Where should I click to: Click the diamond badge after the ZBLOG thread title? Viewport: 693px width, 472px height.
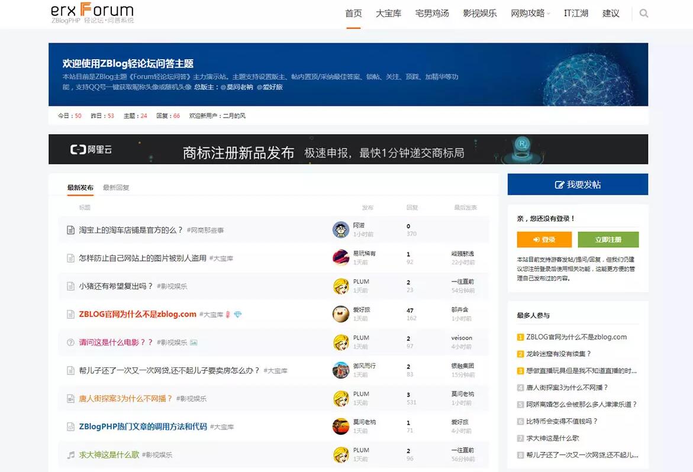point(238,313)
